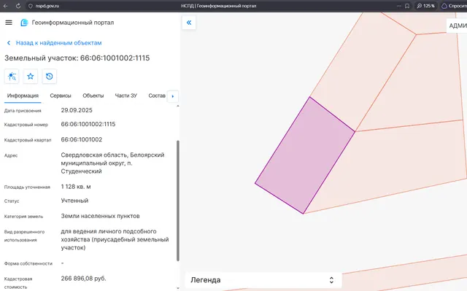Go back in the browser
This screenshot has width=467, height=291.
coord(5,6)
